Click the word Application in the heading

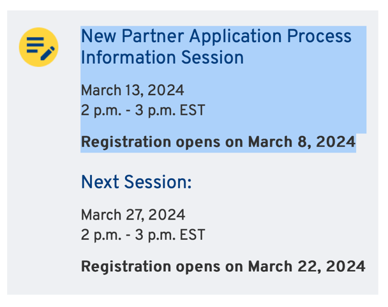pyautogui.click(x=235, y=37)
